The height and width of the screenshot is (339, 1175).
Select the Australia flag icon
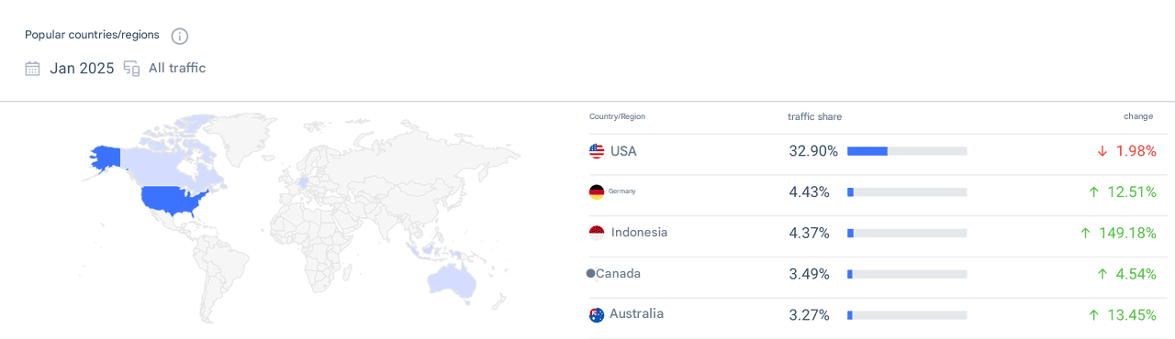597,314
